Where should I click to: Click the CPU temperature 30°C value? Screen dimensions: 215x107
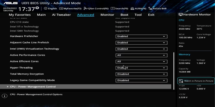[199, 29]
